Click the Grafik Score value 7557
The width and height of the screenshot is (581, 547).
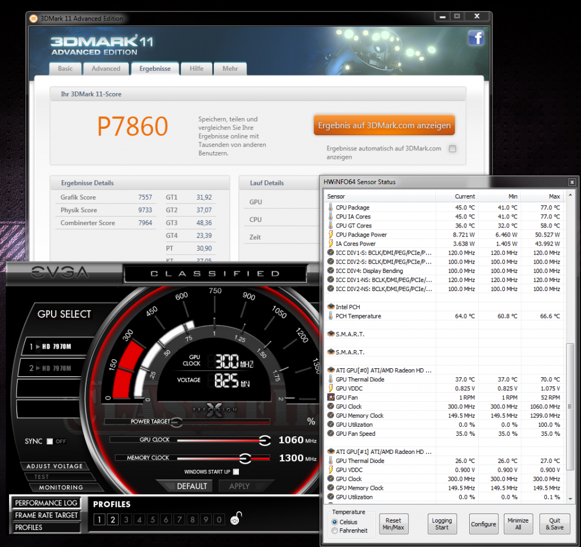coord(145,197)
